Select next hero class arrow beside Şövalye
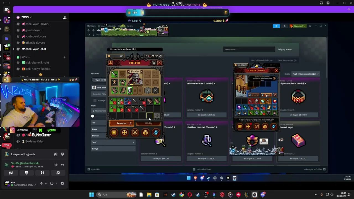 click(141, 72)
